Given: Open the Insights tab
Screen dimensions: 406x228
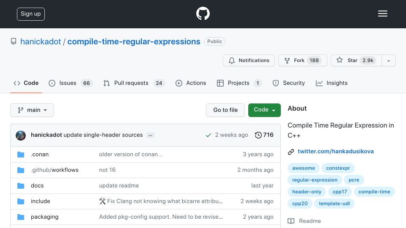Looking at the screenshot, I should coord(332,83).
